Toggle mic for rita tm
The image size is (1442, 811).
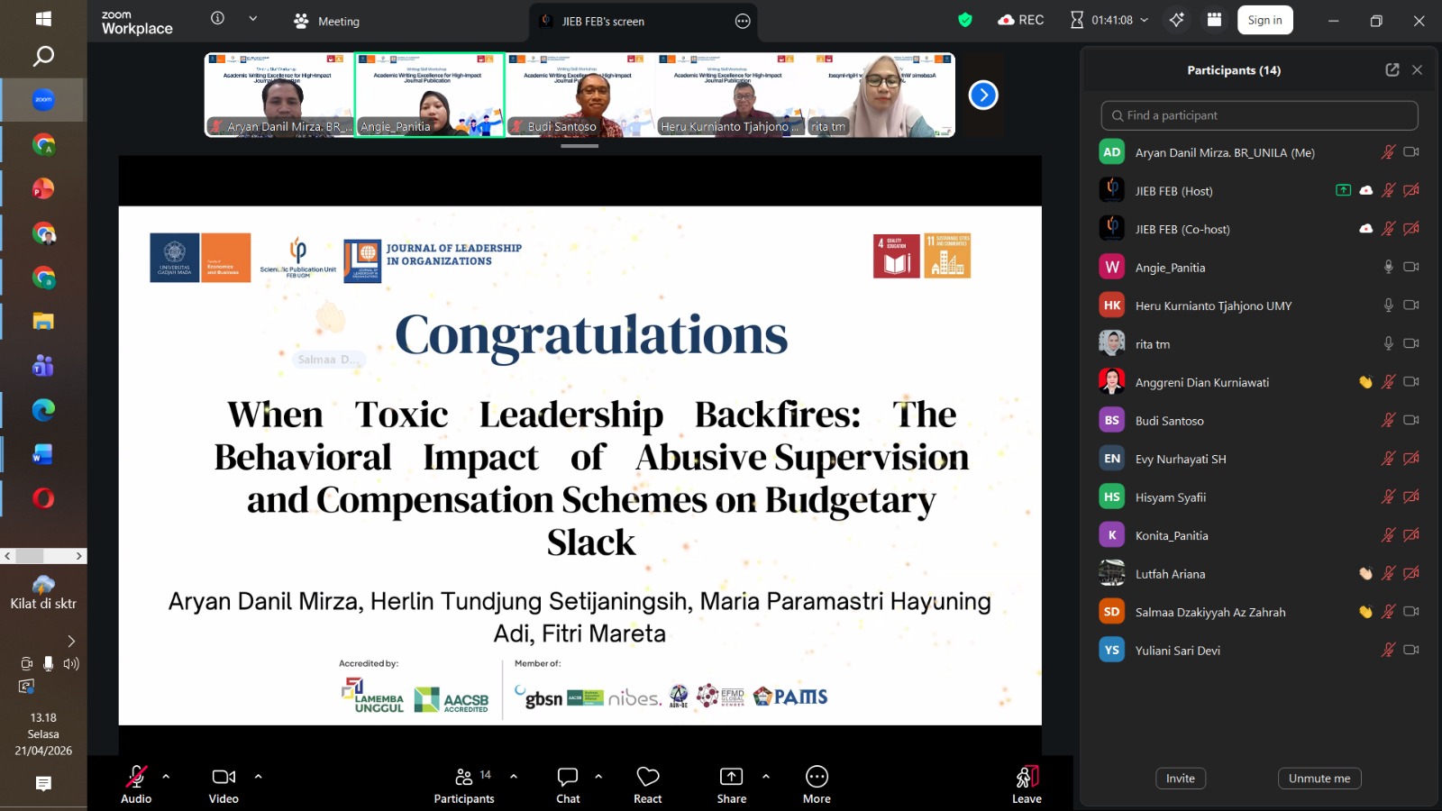click(x=1389, y=343)
